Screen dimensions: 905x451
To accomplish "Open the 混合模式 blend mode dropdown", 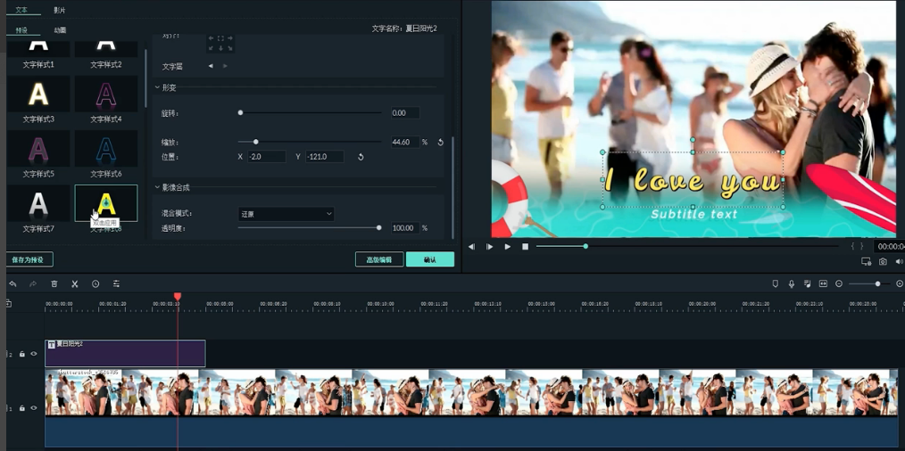I will click(286, 214).
